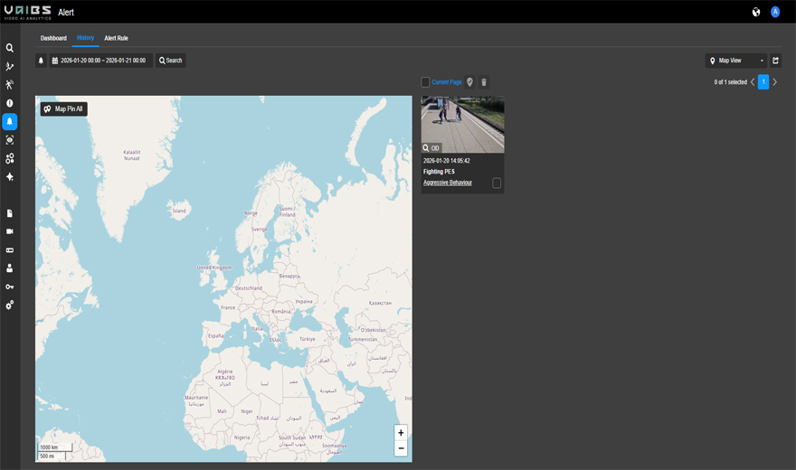
Task: Click the trash delete icon beside Current Page
Action: point(484,82)
